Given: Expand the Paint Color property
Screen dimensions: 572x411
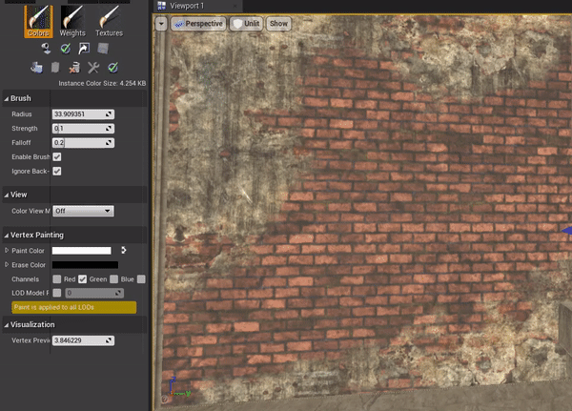Looking at the screenshot, I should pyautogui.click(x=7, y=251).
